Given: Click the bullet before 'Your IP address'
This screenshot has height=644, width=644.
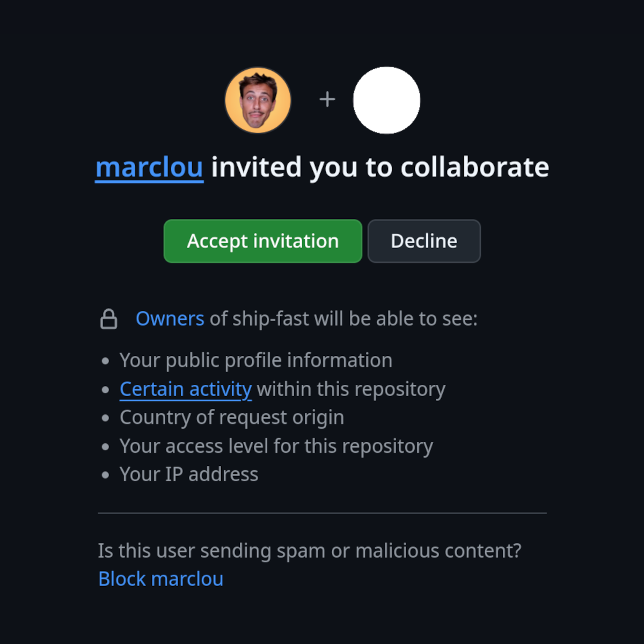Looking at the screenshot, I should pos(106,475).
